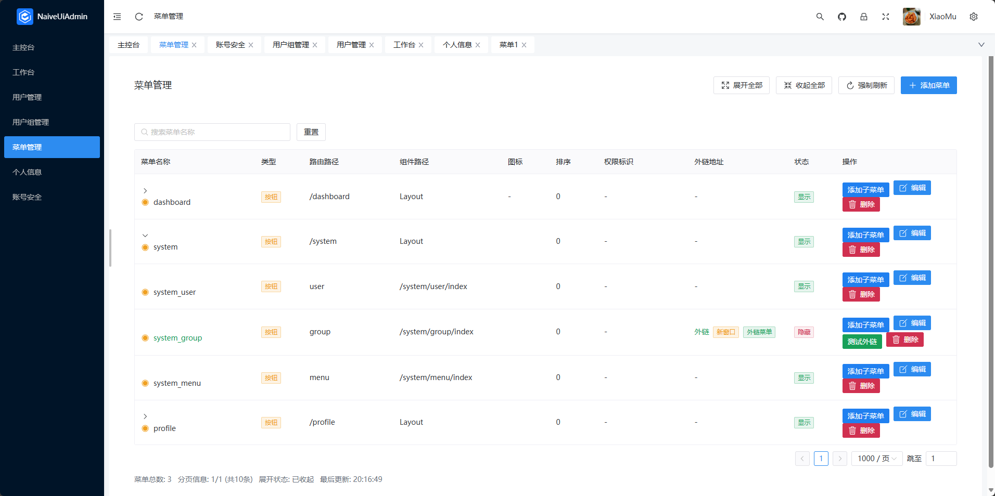This screenshot has height=496, width=995.
Task: Click the NaiveUiAdmin logo icon
Action: point(24,16)
